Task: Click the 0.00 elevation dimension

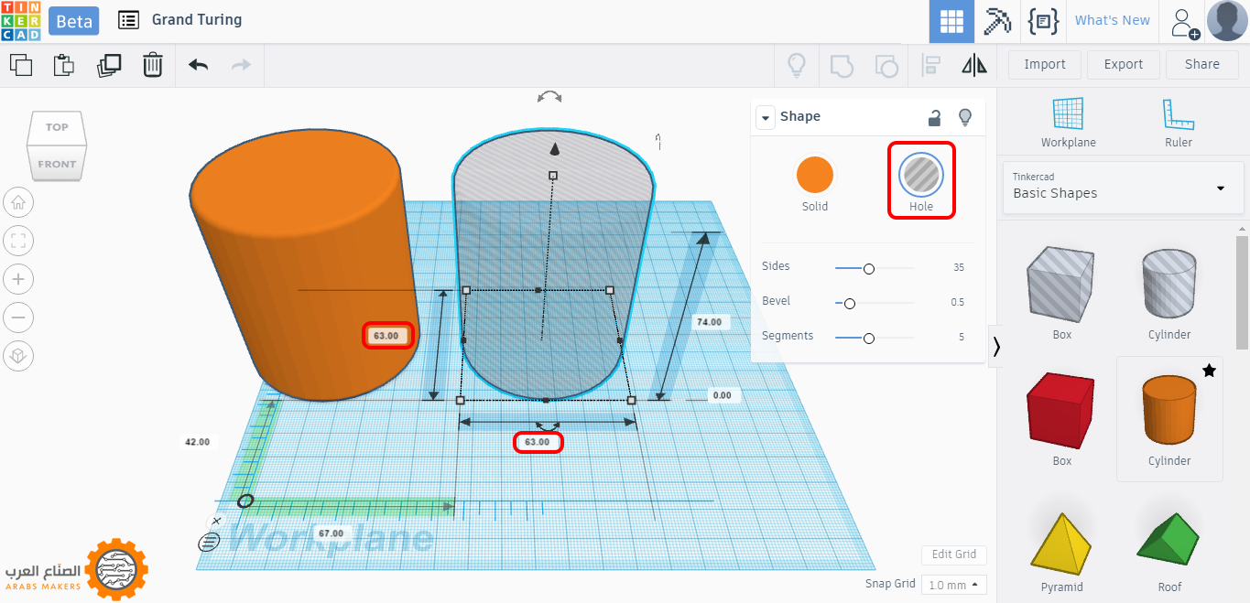Action: [x=722, y=395]
